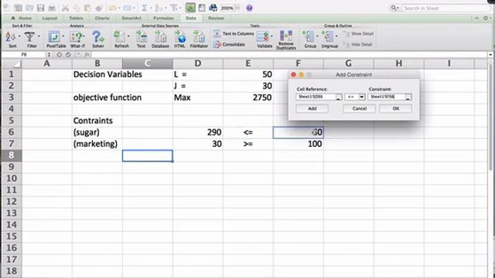Switch to the Tables ribbon tab
This screenshot has height=278, width=495.
tap(76, 19)
